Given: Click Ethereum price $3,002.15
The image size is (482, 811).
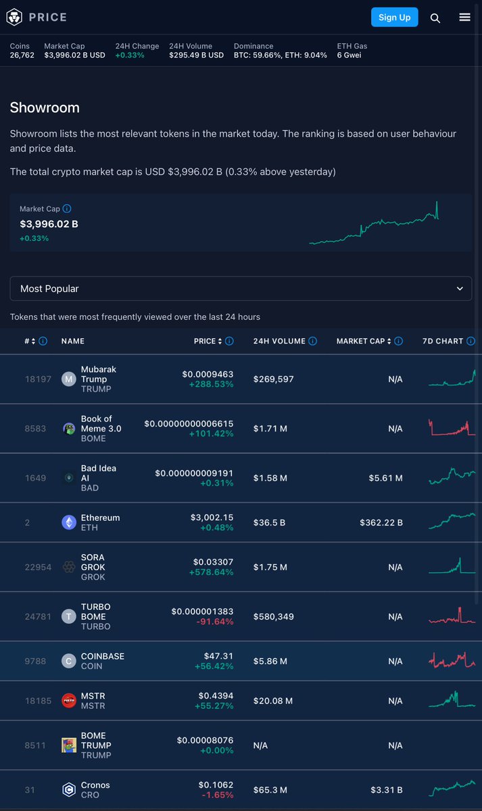Looking at the screenshot, I should [212, 517].
